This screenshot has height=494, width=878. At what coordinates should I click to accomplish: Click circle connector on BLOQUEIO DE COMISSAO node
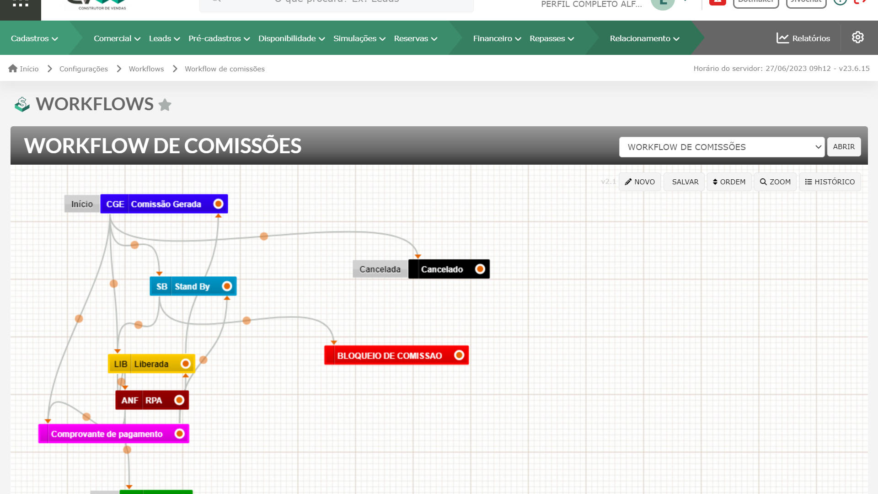(459, 355)
